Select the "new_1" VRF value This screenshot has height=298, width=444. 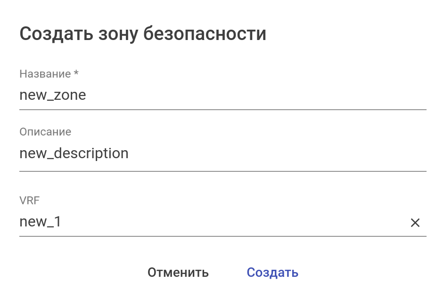tap(40, 222)
